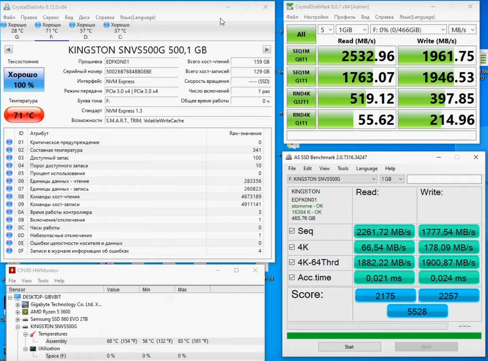Click status orb for attribute 05 percentage used
Viewport: 488px width, 361px height.
pos(9,173)
